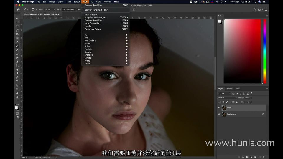283x159 pixels.
Task: Select the Hand tool
Action: coord(17,93)
